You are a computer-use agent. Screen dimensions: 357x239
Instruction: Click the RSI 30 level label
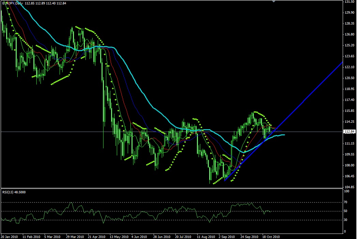pyautogui.click(x=346, y=220)
